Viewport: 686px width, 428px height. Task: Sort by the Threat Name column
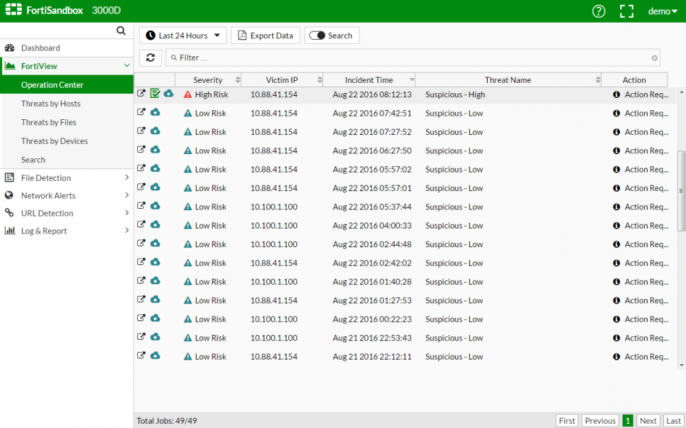click(x=508, y=80)
